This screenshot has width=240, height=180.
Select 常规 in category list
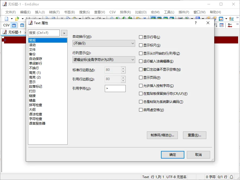coord(48,40)
